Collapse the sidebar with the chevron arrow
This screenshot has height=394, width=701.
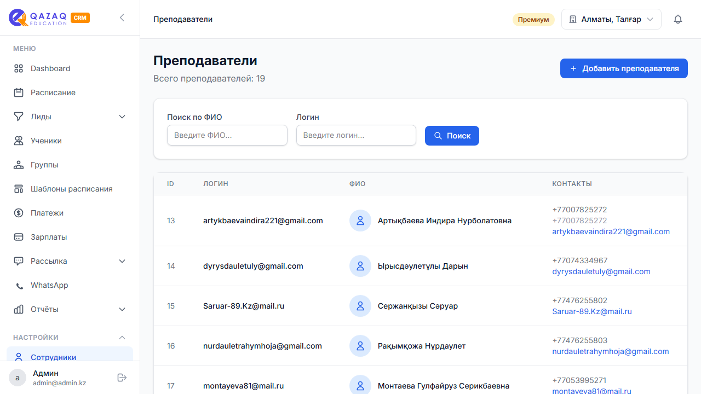tap(122, 18)
